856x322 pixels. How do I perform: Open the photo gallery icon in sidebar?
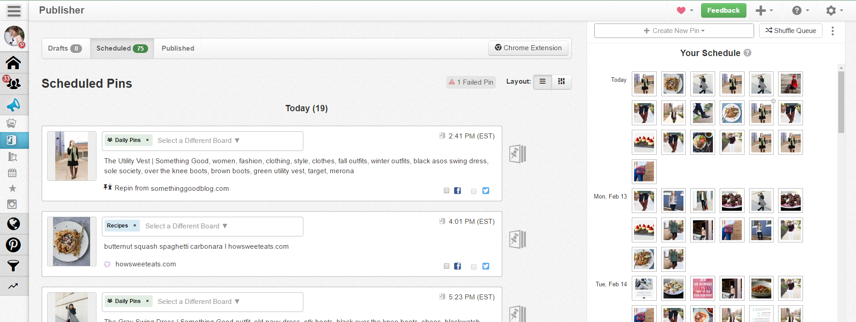point(12,123)
